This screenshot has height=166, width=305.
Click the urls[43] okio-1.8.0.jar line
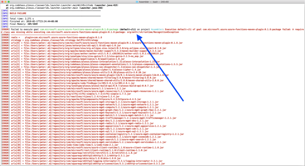pos(61,158)
